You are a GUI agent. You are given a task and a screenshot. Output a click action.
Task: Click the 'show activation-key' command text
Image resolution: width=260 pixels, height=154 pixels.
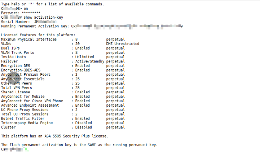click(x=43, y=17)
